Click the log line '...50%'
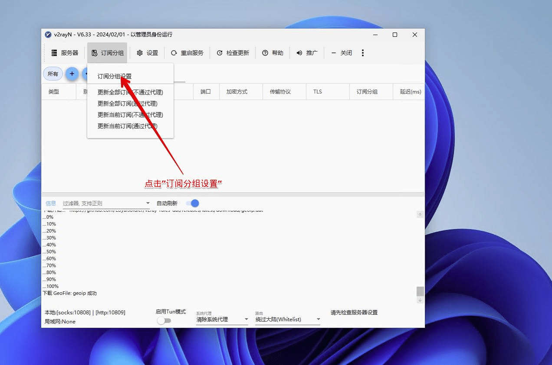The image size is (552, 365). tap(49, 252)
